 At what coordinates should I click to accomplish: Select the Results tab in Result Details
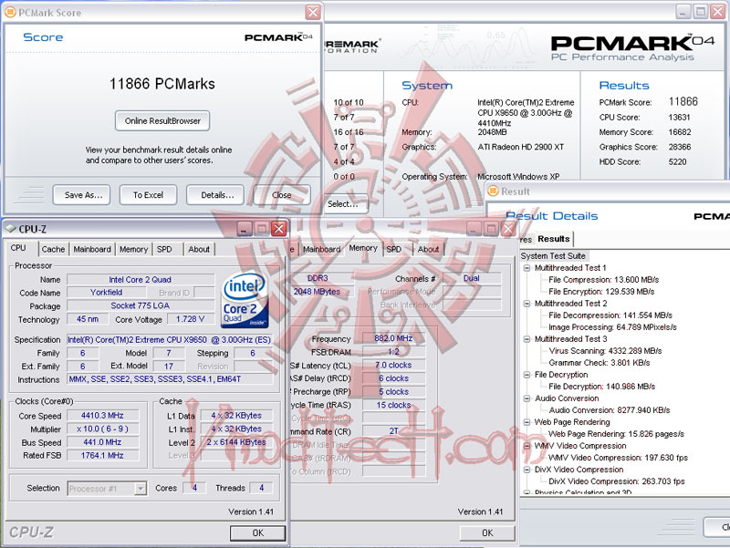coord(554,239)
